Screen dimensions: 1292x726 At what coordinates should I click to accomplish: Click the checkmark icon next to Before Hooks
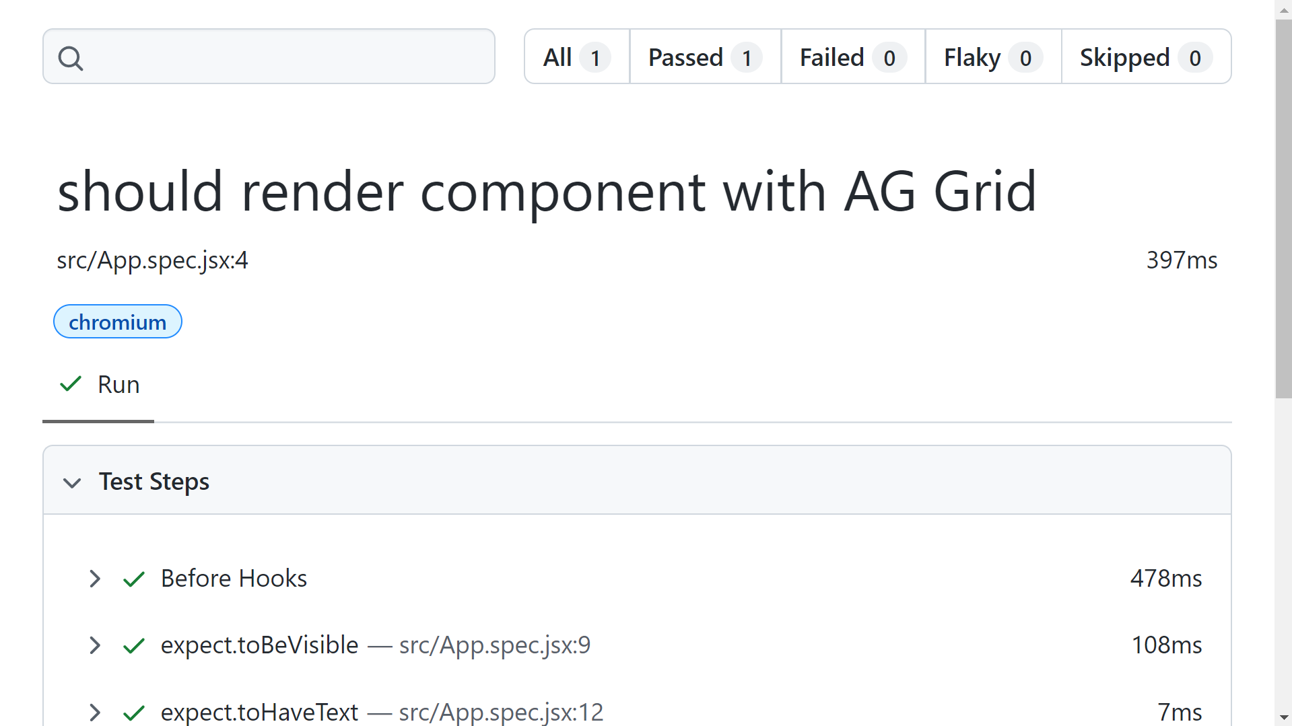133,579
